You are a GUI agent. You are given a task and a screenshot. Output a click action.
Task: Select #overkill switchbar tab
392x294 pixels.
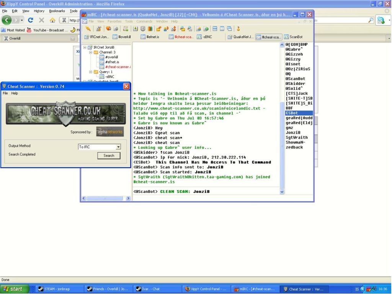point(122,37)
